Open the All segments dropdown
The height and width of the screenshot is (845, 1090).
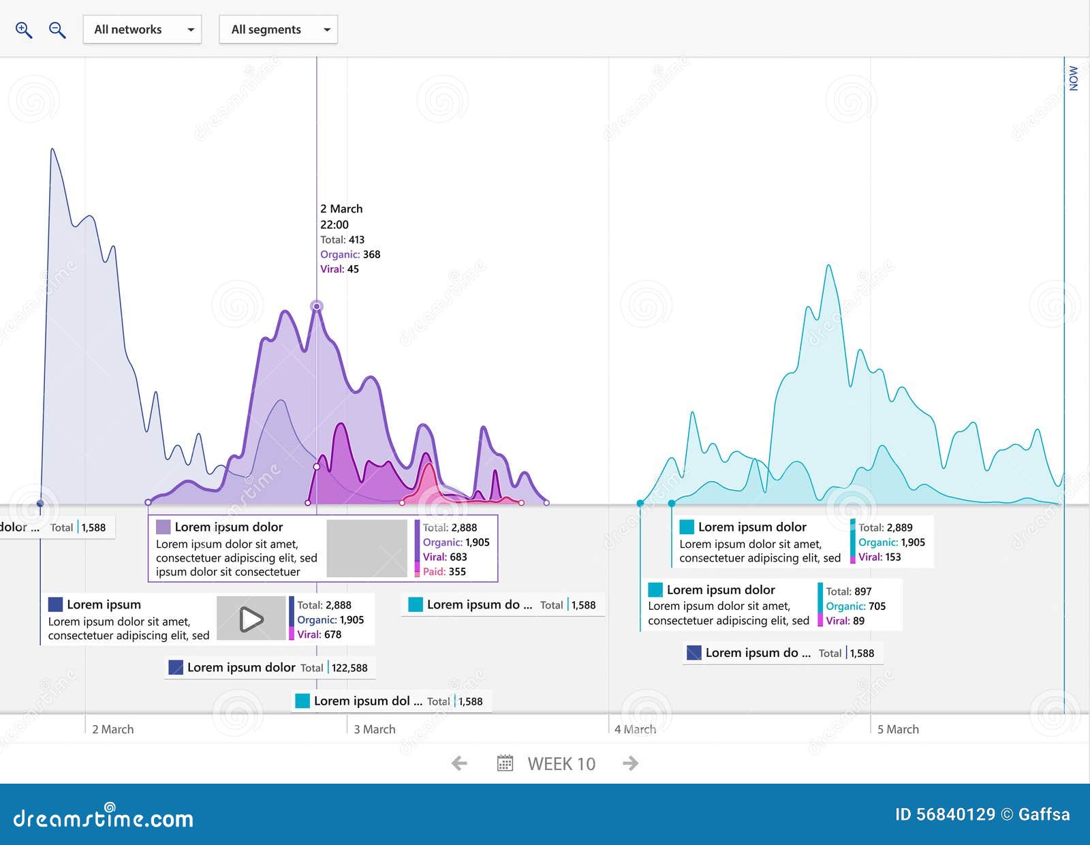pos(278,29)
